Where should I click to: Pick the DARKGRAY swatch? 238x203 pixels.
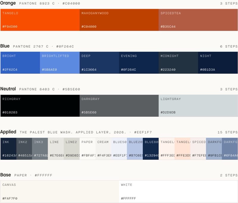click(119, 106)
